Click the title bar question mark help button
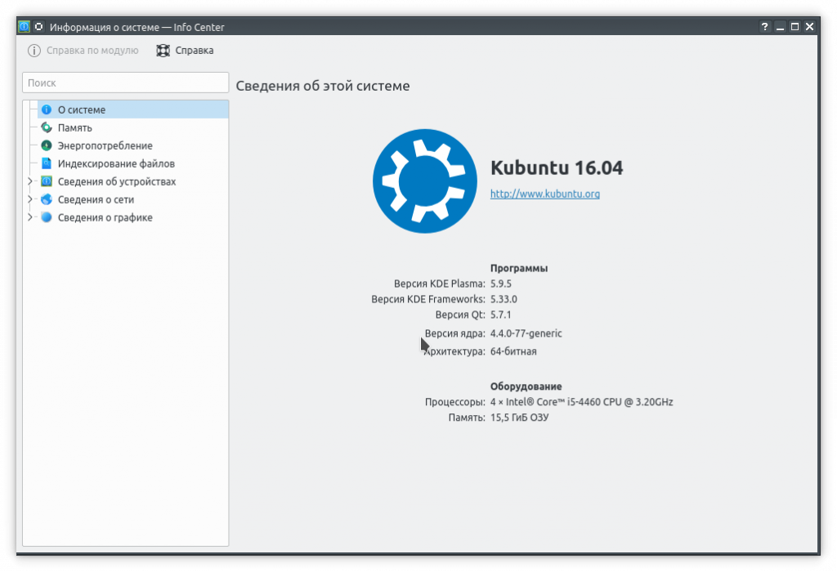This screenshot has height=572, width=837. [764, 27]
